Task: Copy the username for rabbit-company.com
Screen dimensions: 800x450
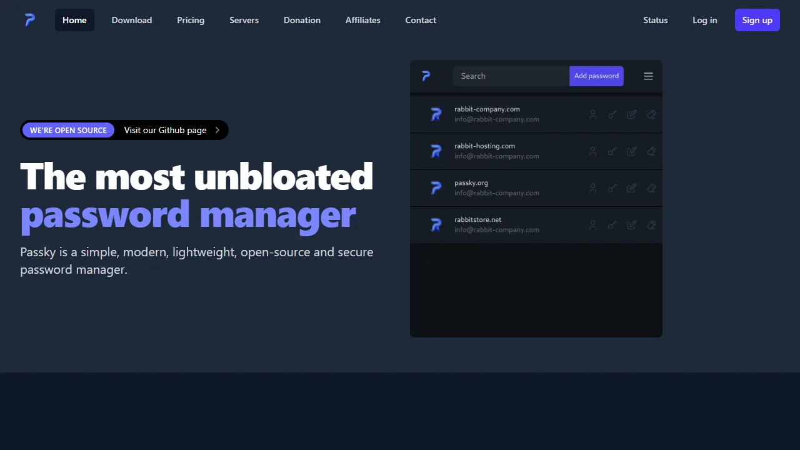Action: tap(592, 114)
